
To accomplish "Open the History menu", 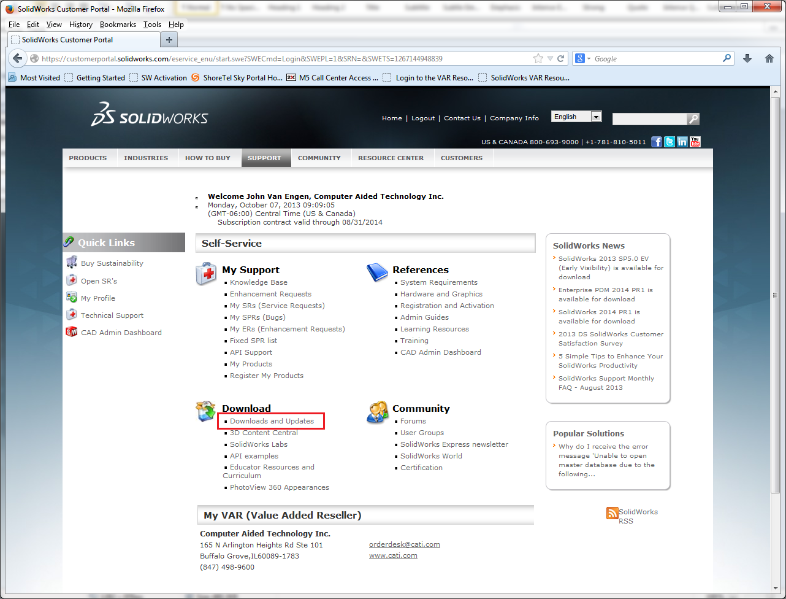I will pyautogui.click(x=81, y=25).
